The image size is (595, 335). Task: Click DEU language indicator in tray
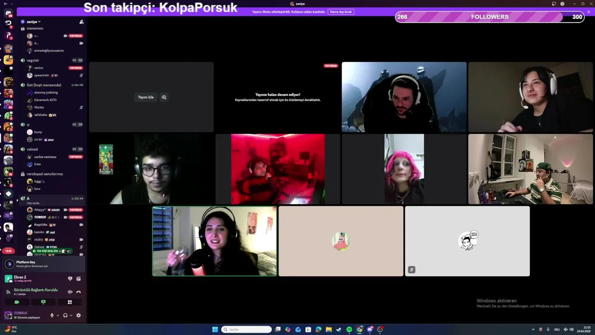tap(558, 329)
